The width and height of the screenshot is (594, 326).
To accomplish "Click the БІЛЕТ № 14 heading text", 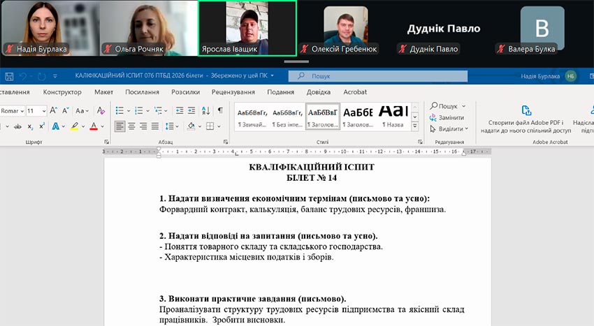I will pos(312,177).
